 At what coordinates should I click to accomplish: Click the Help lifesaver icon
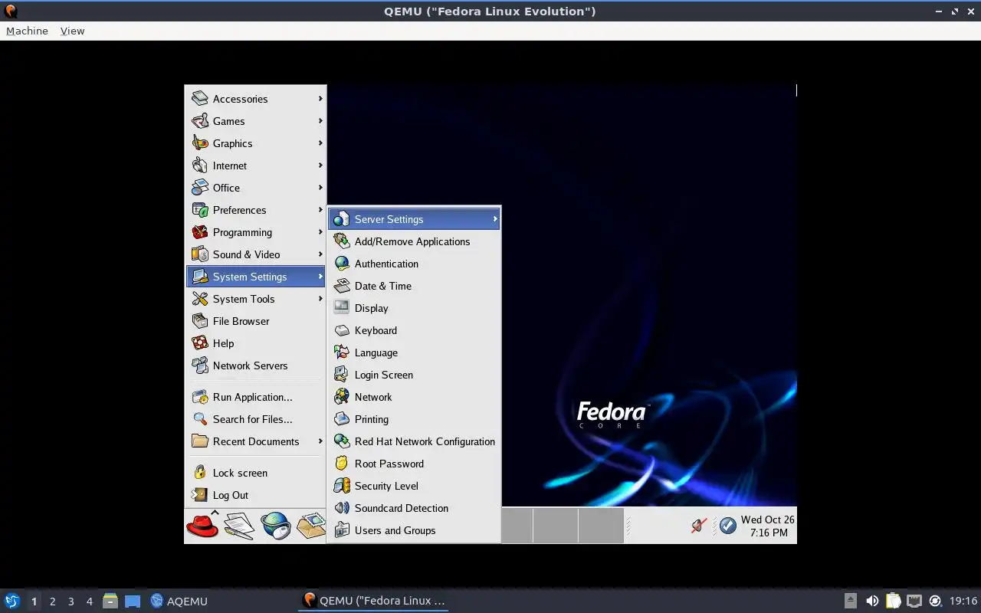pos(200,343)
